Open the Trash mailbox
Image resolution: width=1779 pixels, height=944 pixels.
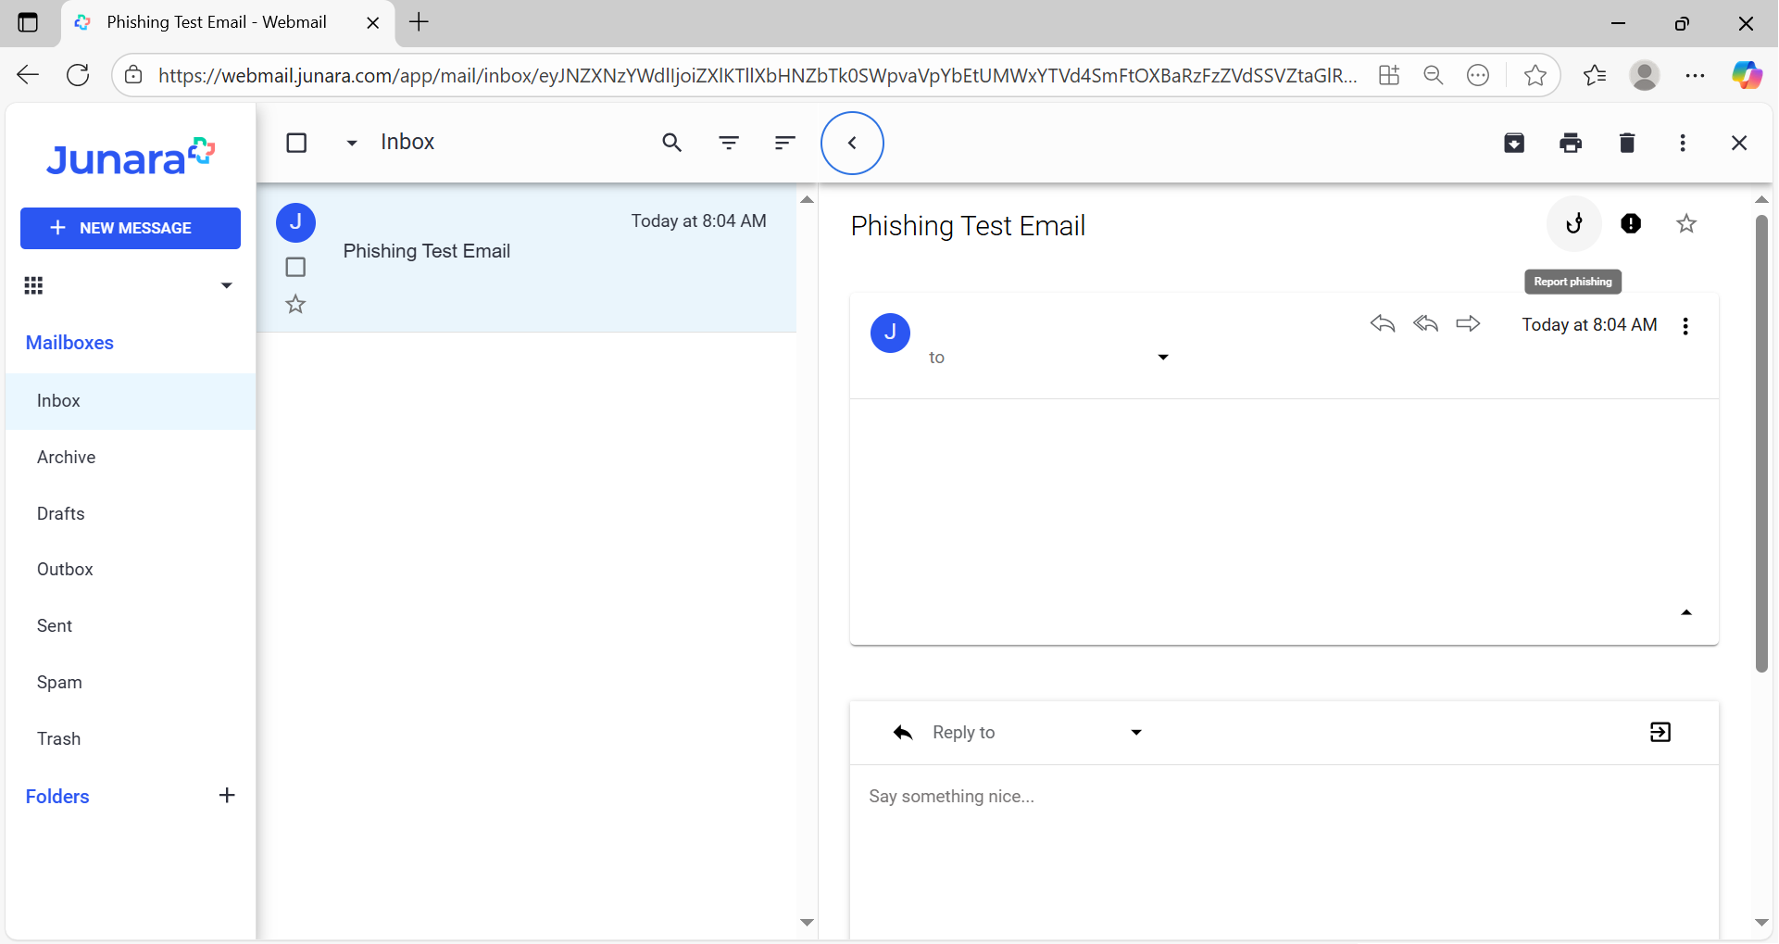coord(131,739)
